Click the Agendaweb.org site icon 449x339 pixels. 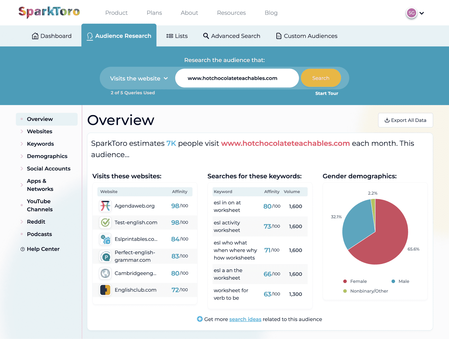(105, 206)
